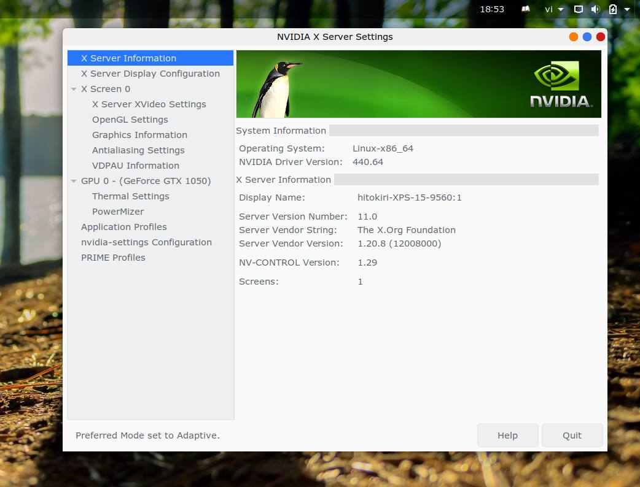Open PowerMizer settings

[118, 212]
